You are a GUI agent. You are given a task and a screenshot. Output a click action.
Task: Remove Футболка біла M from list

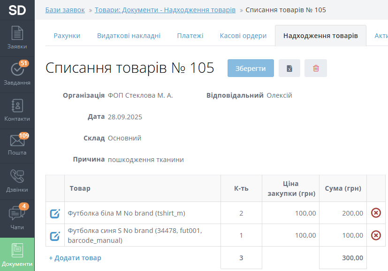(x=376, y=213)
